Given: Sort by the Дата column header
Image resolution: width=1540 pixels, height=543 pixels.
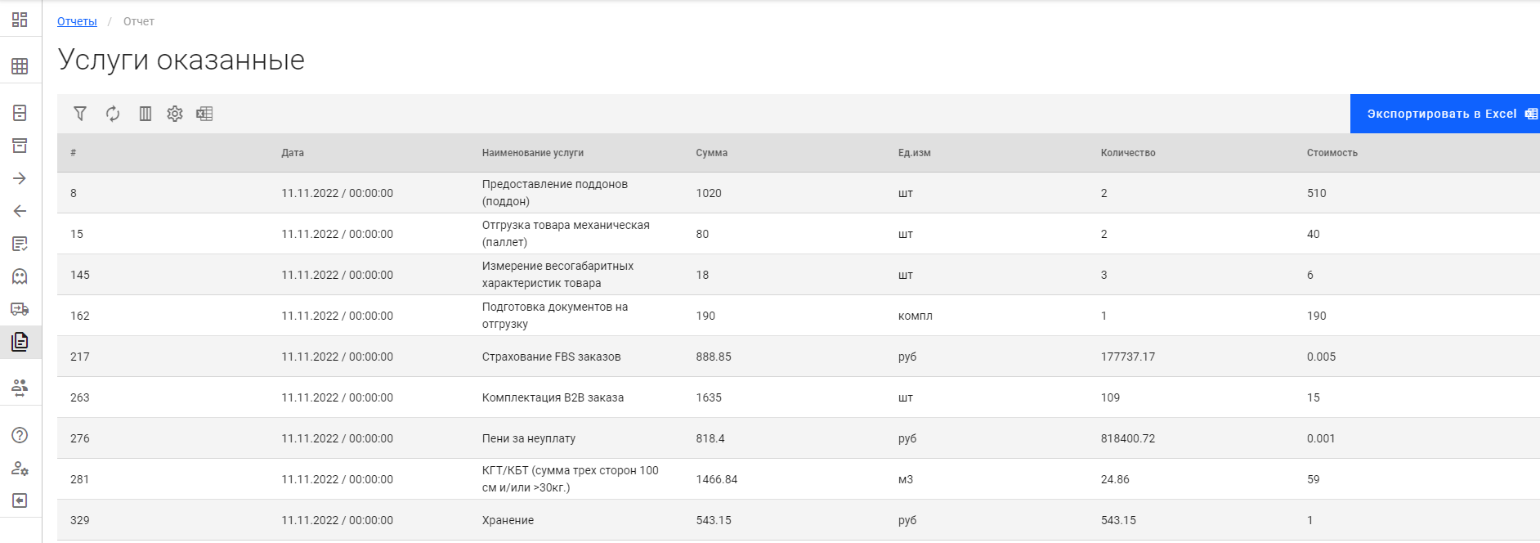Looking at the screenshot, I should pyautogui.click(x=293, y=153).
